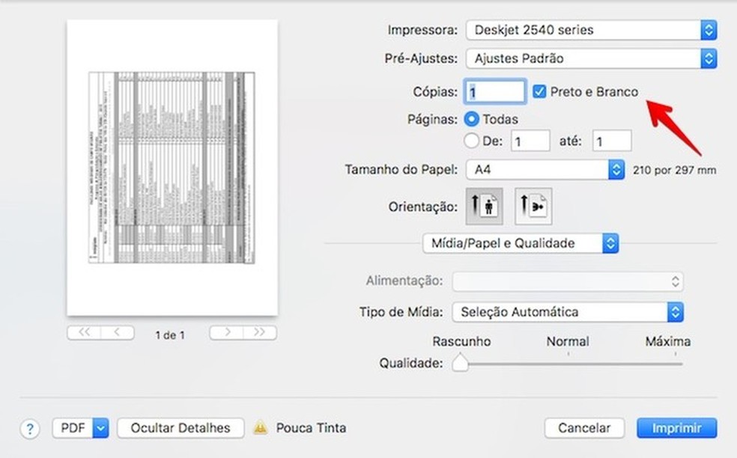This screenshot has width=737, height=458.
Task: Go to next preview page
Action: click(x=226, y=333)
